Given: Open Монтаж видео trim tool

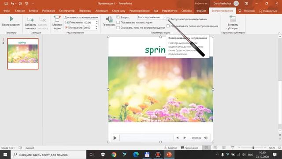Looking at the screenshot, I should pyautogui.click(x=57, y=23).
